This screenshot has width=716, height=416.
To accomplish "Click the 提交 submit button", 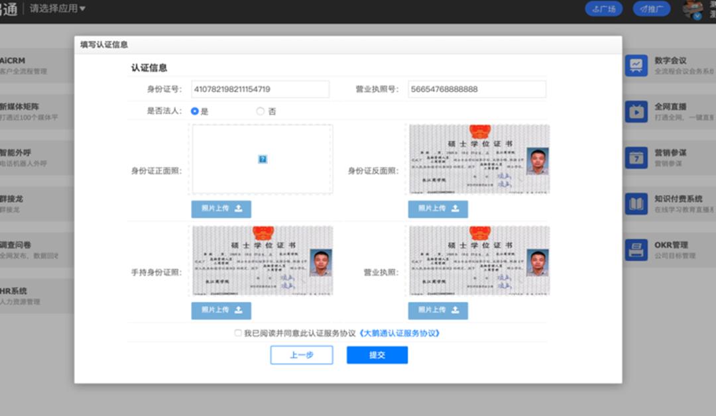I will pos(377,355).
